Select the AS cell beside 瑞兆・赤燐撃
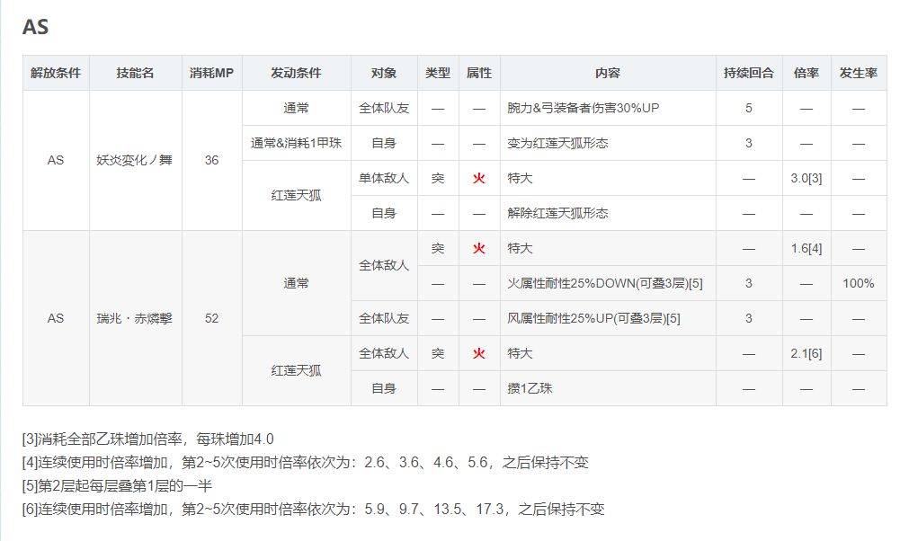Image resolution: width=900 pixels, height=541 pixels. [56, 318]
